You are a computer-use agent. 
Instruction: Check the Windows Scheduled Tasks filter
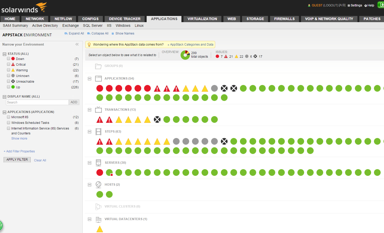(x=9, y=123)
